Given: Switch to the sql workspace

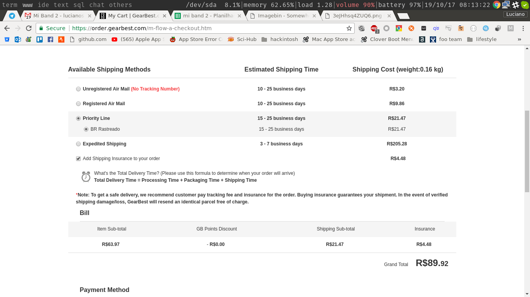Looking at the screenshot, I should [79, 5].
